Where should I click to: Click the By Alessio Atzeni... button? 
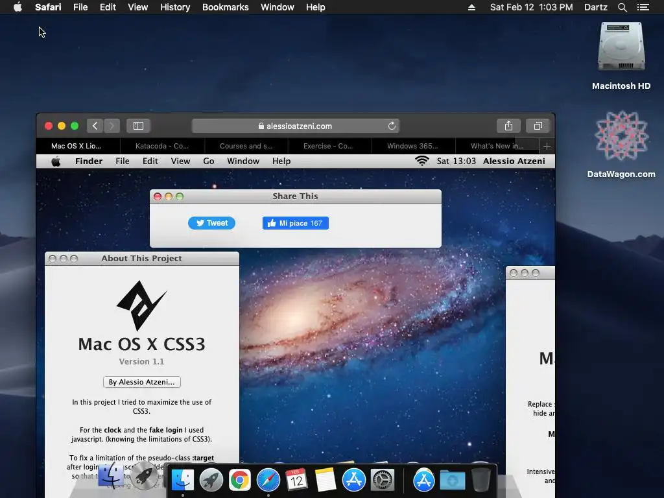pos(142,382)
